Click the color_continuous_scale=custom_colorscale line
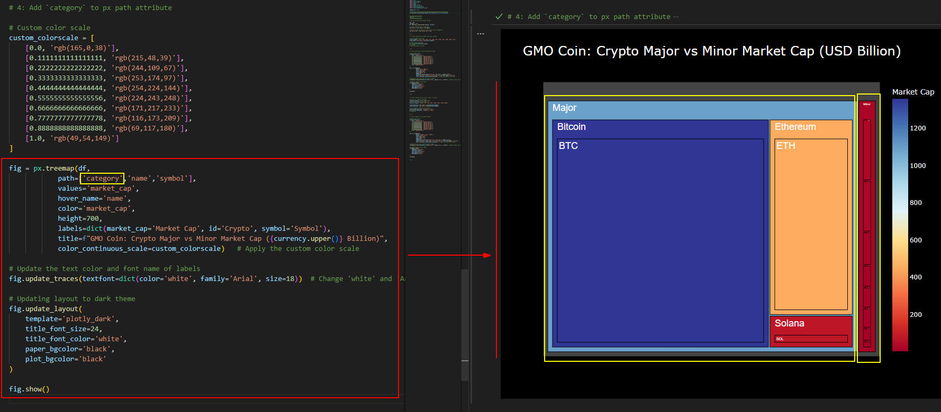Screen dimensions: 941x412 (x=141, y=249)
